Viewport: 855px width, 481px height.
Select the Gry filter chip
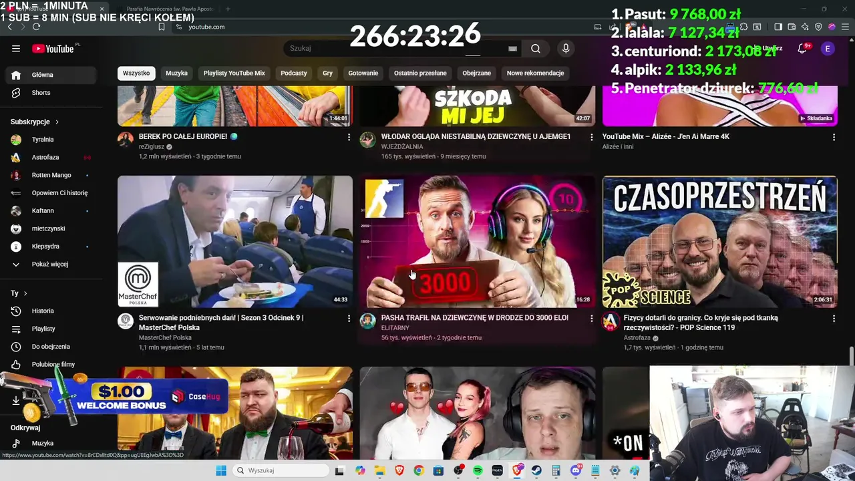tap(327, 73)
